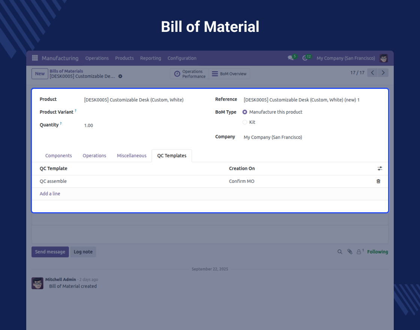Click Bill of Material created message
Viewport: 420px width, 330px height.
pos(73,286)
